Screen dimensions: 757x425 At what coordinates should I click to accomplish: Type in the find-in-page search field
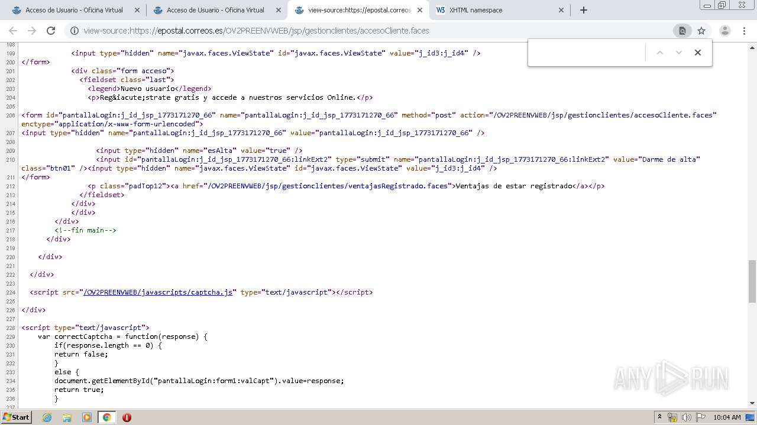[x=586, y=53]
